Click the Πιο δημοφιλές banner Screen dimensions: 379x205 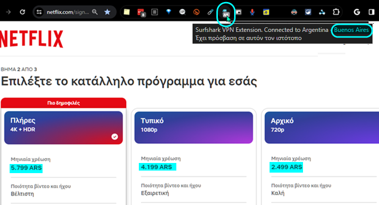63,103
